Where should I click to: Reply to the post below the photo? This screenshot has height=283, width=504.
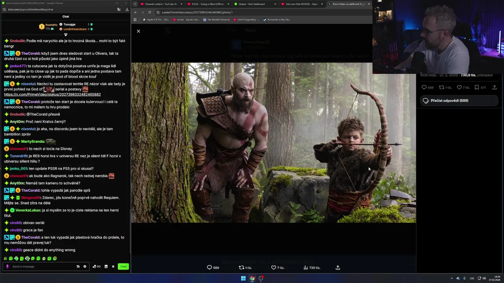point(213,268)
